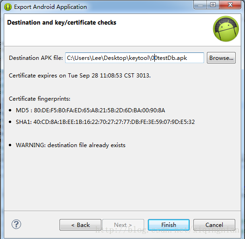The image size is (245, 239).
Task: Click the greyed-out Next button
Action: 123,225
